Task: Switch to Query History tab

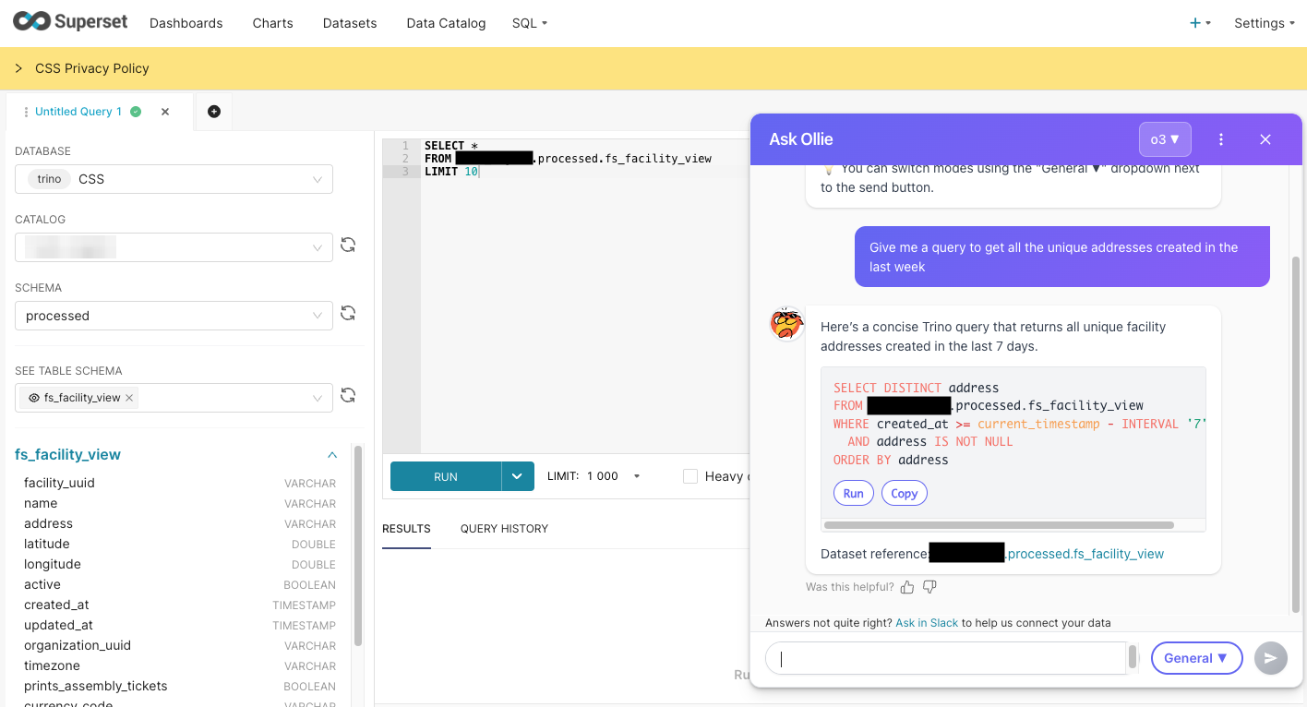Action: [x=504, y=529]
